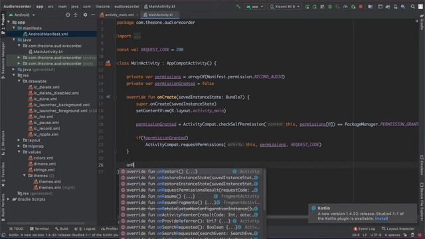Open the Xiaomi Mi 9 device dropdown
Viewport: 425px width, 239px height.
pos(285,7)
